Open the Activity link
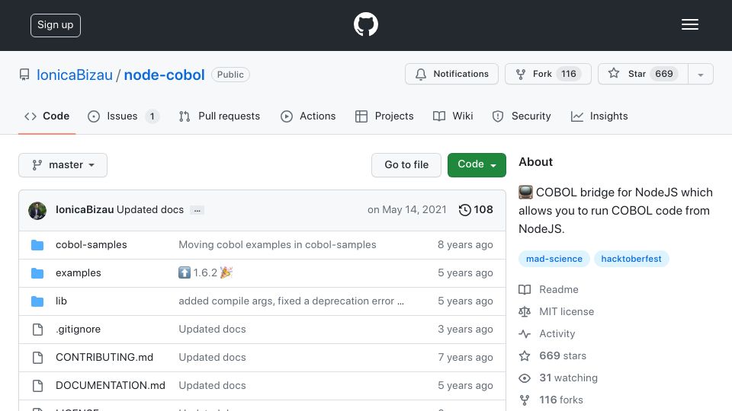The image size is (732, 411). pos(557,333)
